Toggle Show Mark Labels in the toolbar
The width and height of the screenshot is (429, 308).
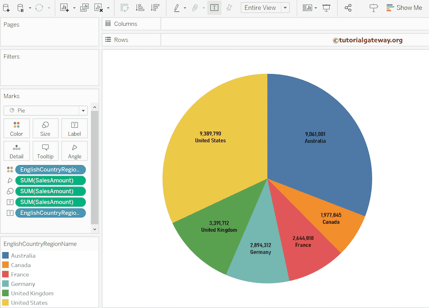(214, 8)
